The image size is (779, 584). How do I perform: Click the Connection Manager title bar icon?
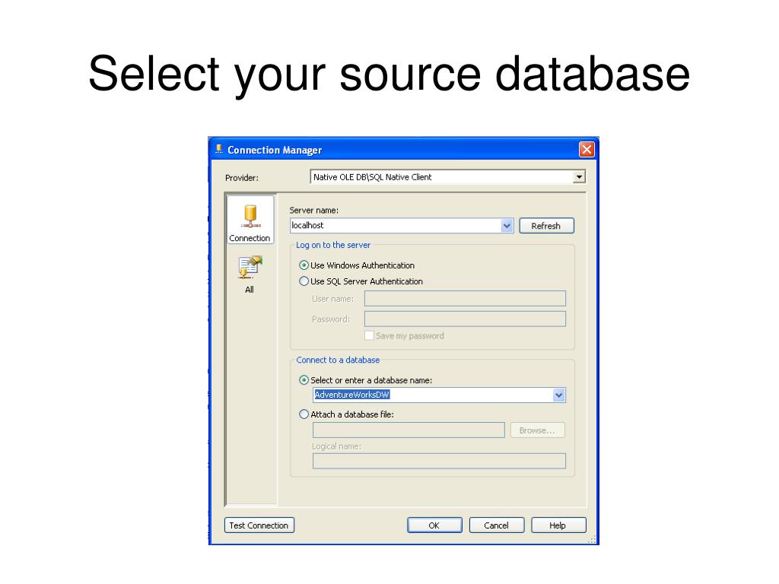click(x=218, y=149)
